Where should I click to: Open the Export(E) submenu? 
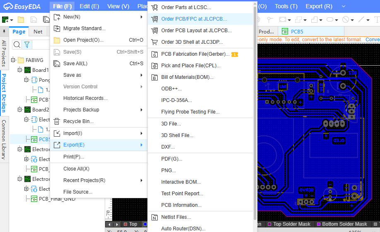click(99, 145)
